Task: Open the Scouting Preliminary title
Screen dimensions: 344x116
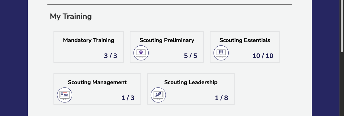Action: click(167, 40)
